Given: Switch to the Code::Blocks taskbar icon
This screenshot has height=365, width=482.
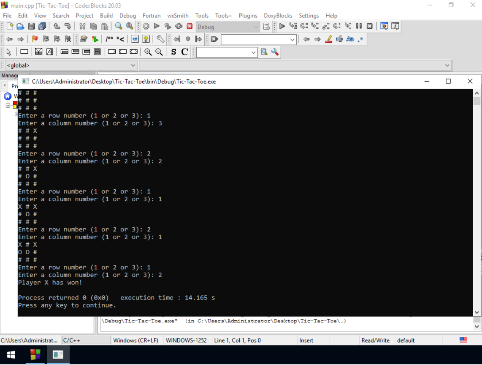Looking at the screenshot, I should coord(35,355).
